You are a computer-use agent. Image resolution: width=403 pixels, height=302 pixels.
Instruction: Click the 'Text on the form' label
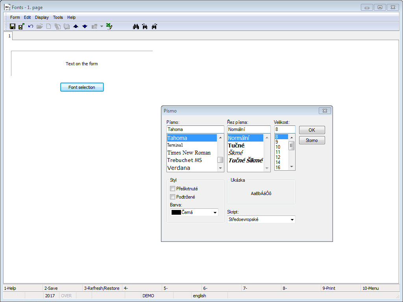pos(82,64)
